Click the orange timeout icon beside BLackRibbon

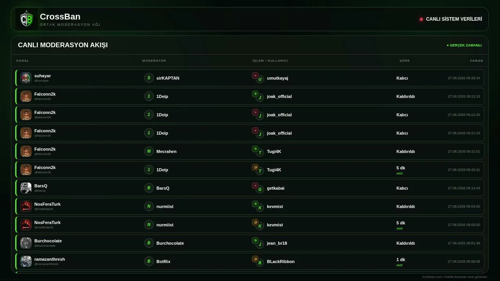tap(255, 259)
